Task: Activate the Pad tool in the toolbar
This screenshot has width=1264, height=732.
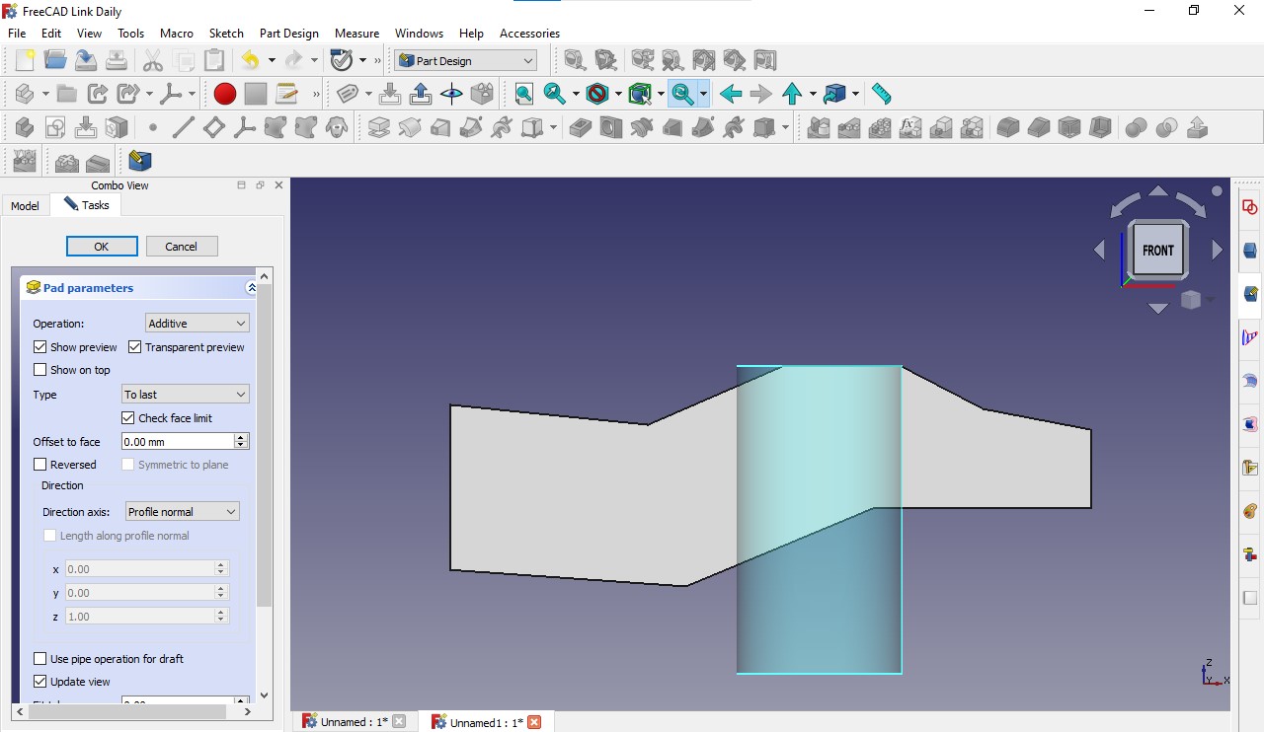Action: (x=378, y=126)
